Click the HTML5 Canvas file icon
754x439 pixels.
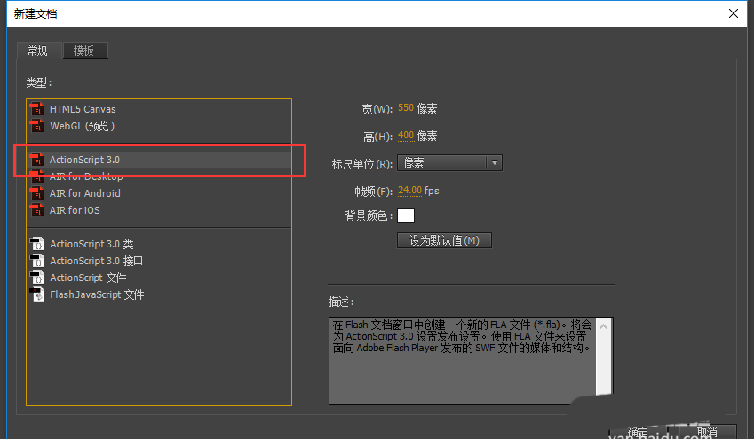37,109
